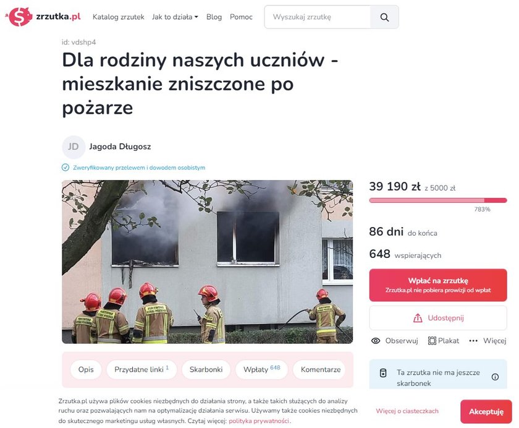Click the JD organizer avatar

74,147
